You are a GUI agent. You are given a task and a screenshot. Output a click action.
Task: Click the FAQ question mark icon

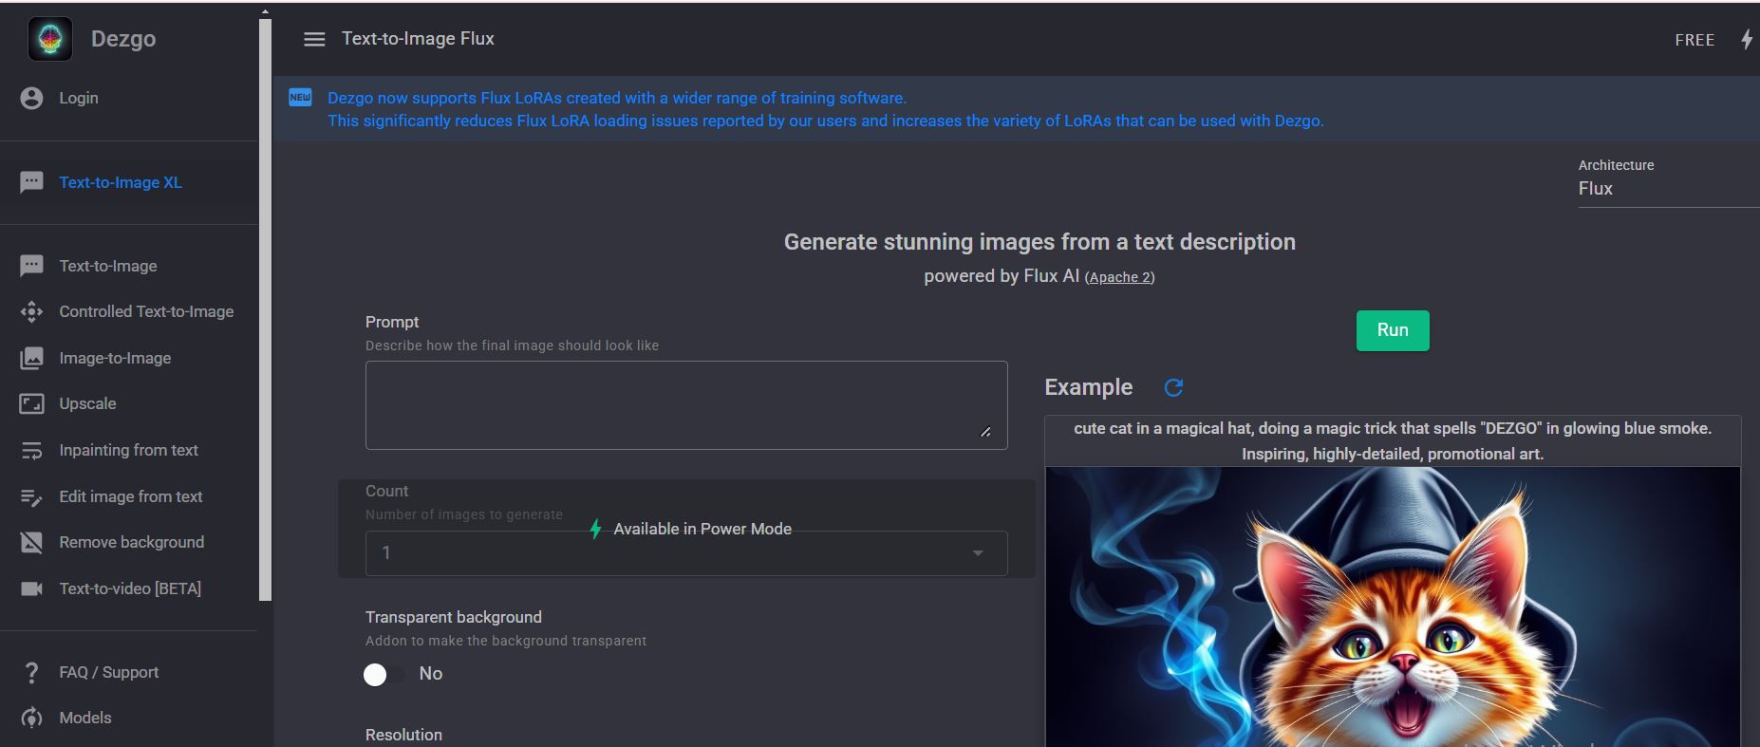(x=31, y=672)
